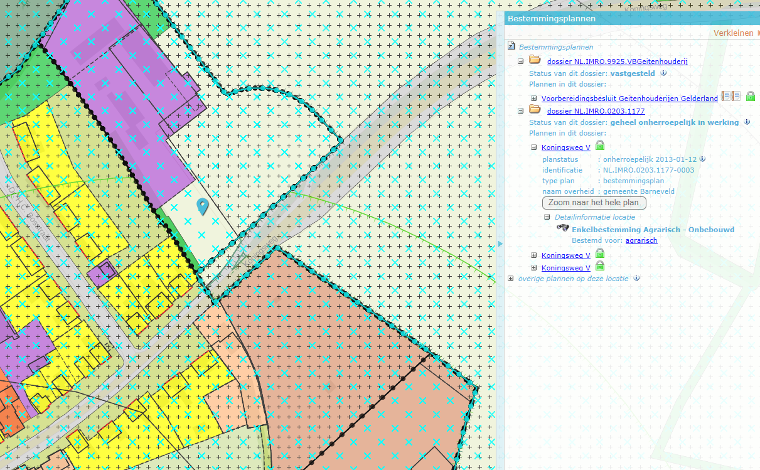Open the expanded Koningsweg V plan link
This screenshot has height=470, width=760.
[566, 148]
